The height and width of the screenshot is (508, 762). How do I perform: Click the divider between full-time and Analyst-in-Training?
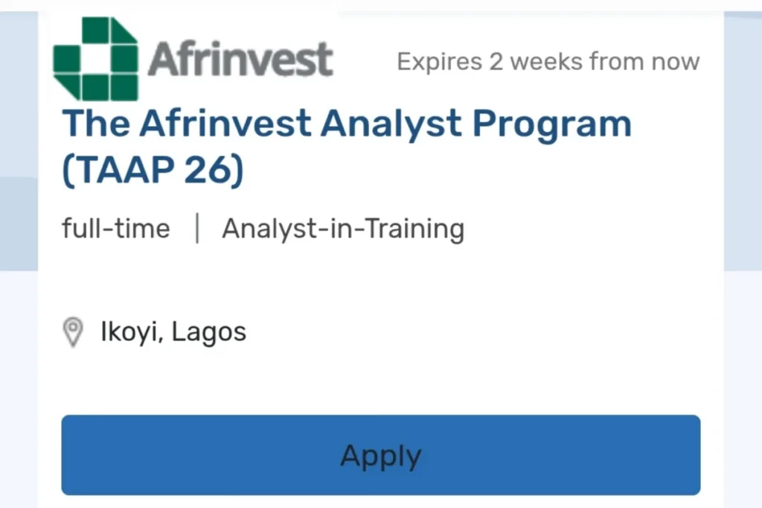coord(196,229)
